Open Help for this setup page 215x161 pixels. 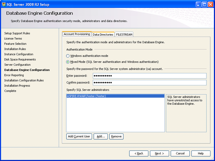coord(201,153)
